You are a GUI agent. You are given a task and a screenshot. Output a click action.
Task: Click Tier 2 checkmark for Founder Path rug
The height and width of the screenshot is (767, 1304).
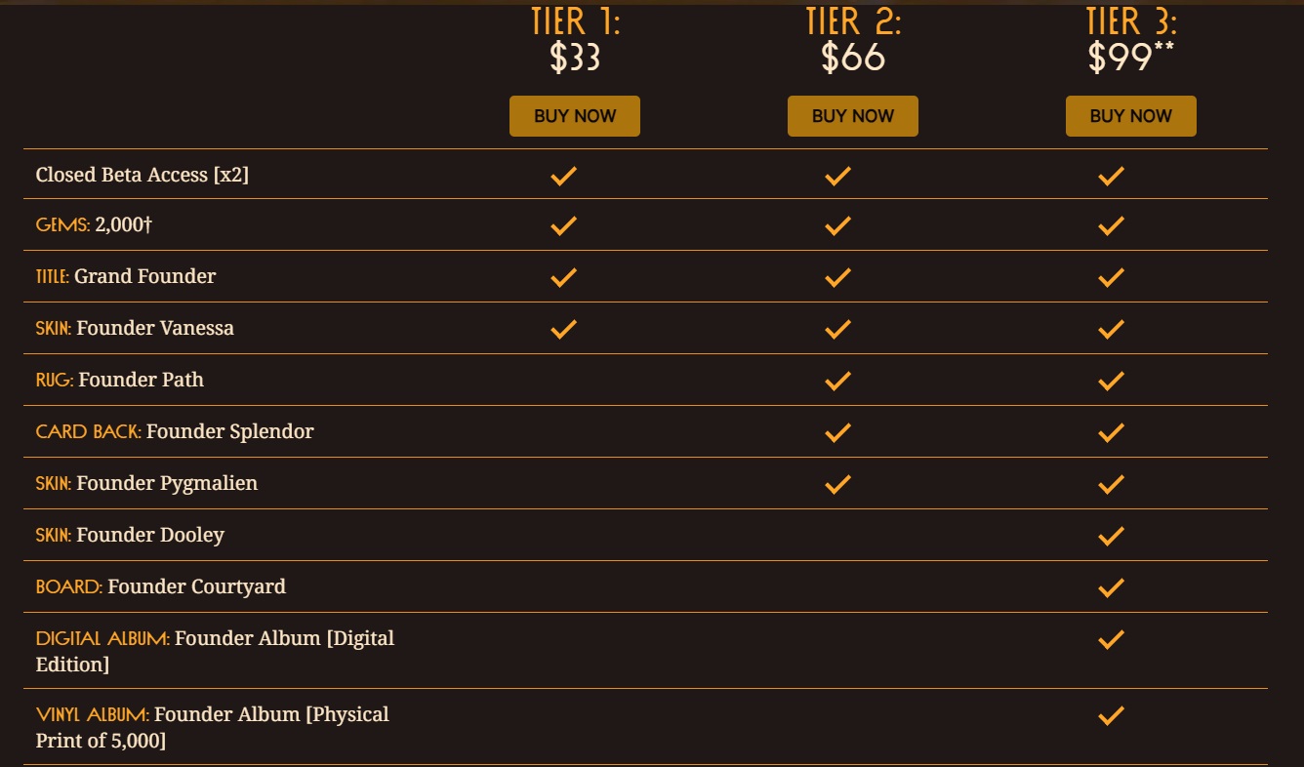pyautogui.click(x=837, y=381)
